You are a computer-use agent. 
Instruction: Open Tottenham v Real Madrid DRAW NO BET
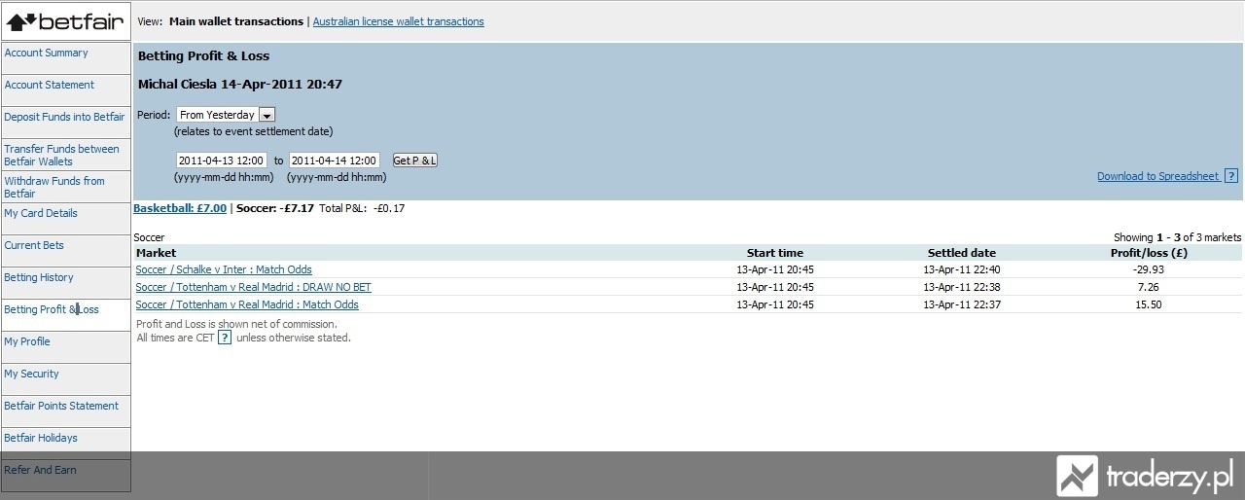[253, 287]
